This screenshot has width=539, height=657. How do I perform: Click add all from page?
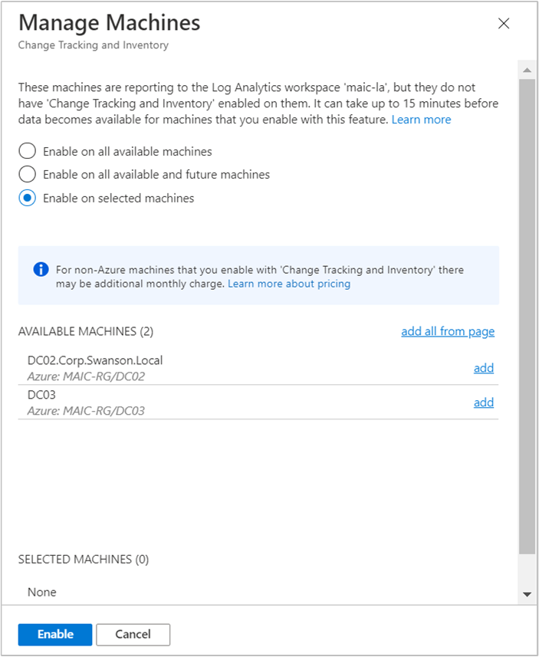[x=448, y=331]
